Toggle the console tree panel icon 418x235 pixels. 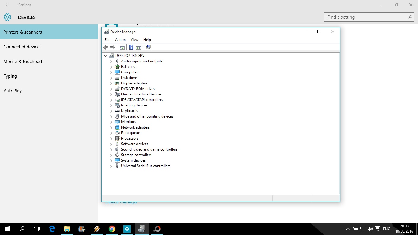coord(122,47)
